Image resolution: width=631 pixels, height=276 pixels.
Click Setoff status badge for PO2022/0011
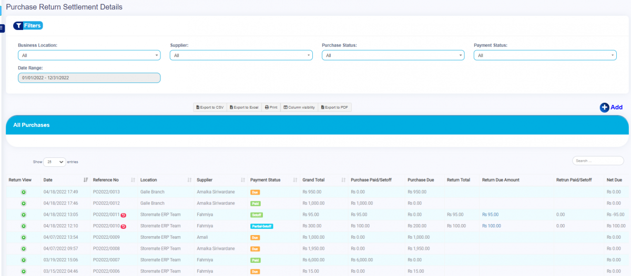257,215
